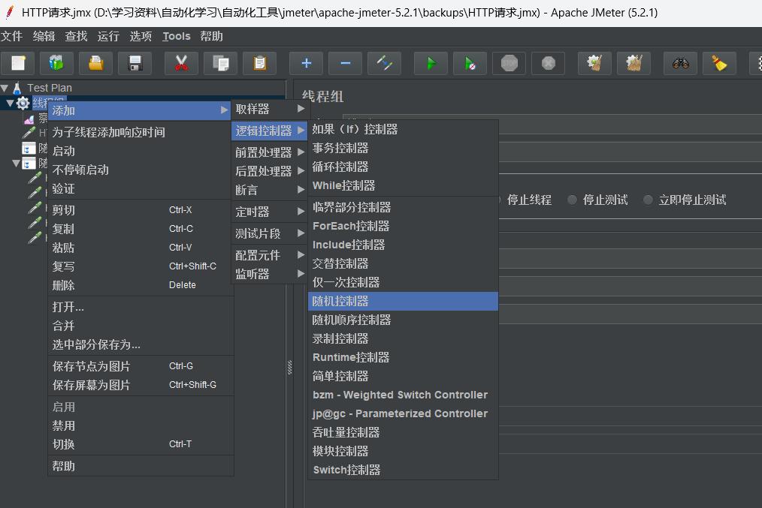This screenshot has height=508, width=762.
Task: Choose 随机控制器 from the controller list
Action: coord(403,302)
